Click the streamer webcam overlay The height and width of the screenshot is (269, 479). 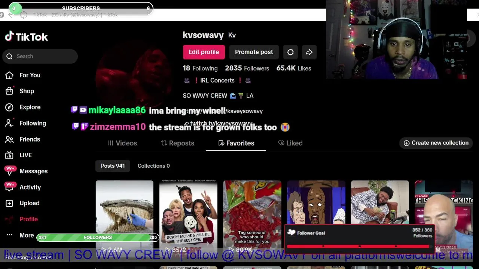point(397,40)
